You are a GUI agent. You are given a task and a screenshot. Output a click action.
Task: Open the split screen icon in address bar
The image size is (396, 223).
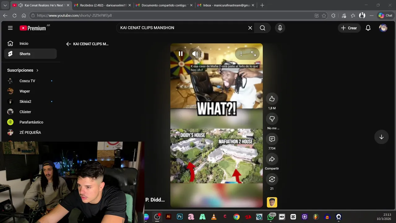click(x=316, y=15)
